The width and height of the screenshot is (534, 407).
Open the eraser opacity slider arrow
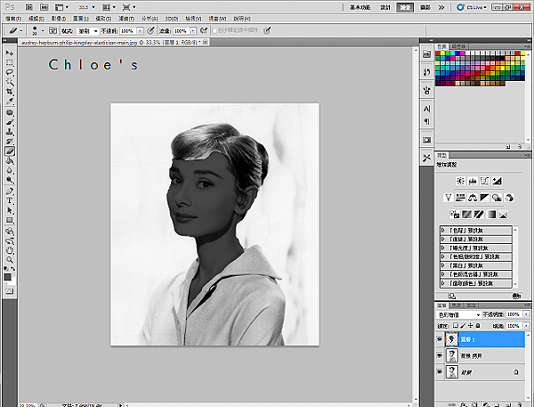(x=141, y=31)
